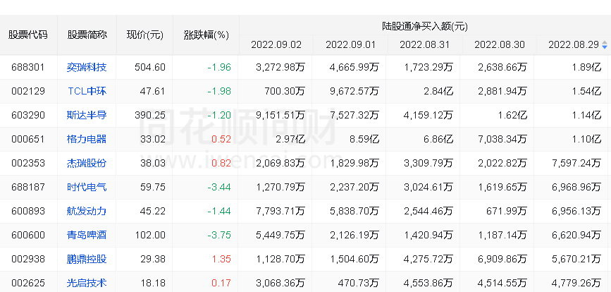611x292 pixels.
Task: Click the 2.84亿 cell
Action: point(438,91)
